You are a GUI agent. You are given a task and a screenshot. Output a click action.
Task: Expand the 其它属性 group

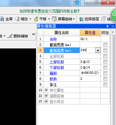46,90
